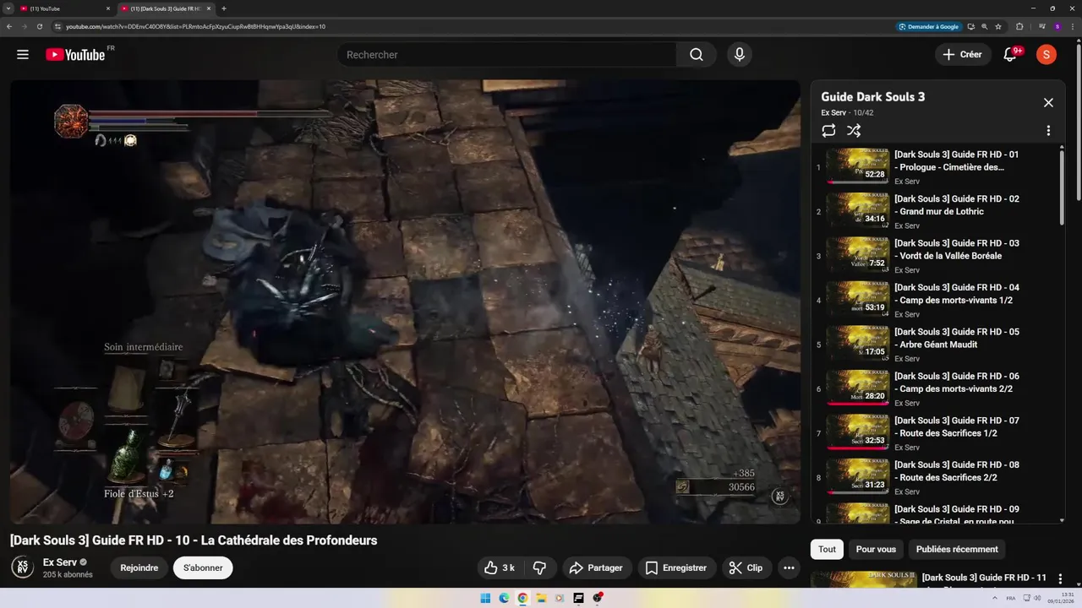This screenshot has height=608, width=1082.
Task: Open suggested video Guide FR HD - 11
Action: [985, 578]
